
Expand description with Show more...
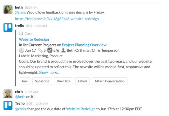(49, 72)
